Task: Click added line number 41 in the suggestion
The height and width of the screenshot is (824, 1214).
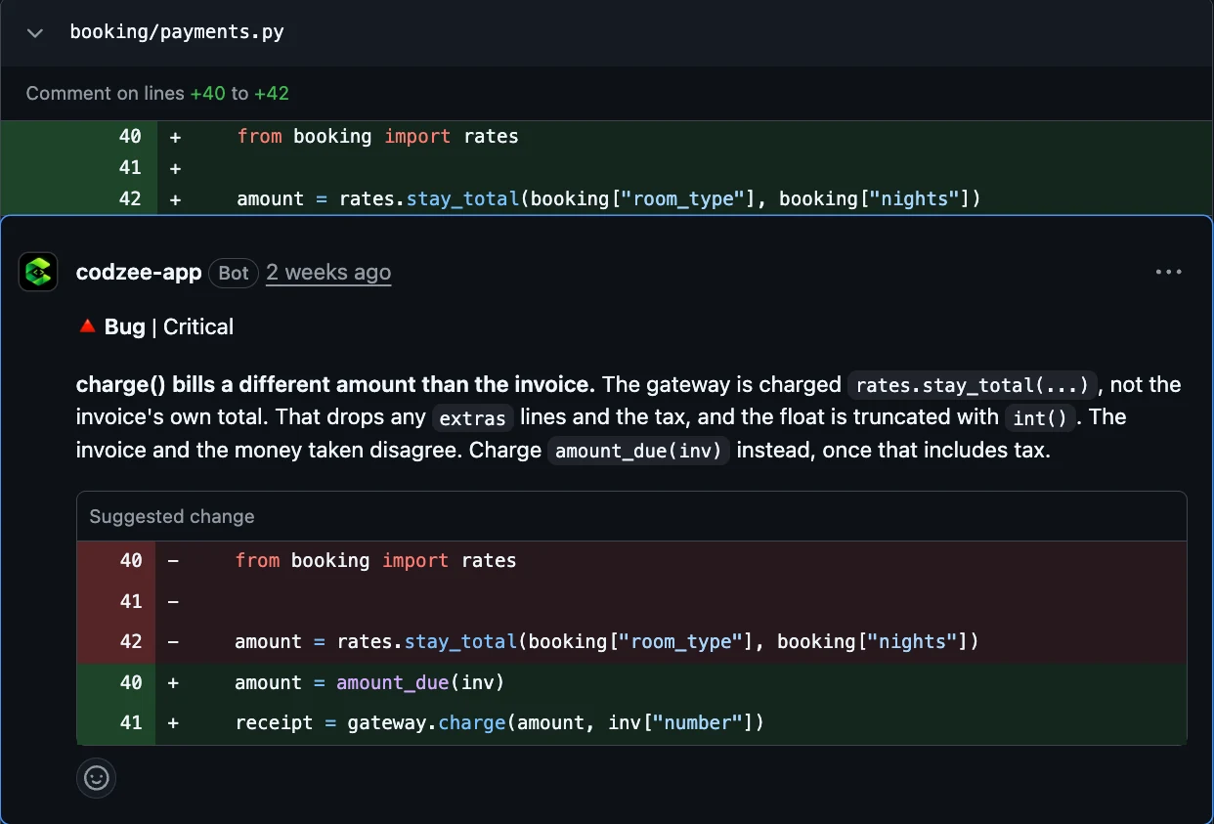Action: (131, 723)
